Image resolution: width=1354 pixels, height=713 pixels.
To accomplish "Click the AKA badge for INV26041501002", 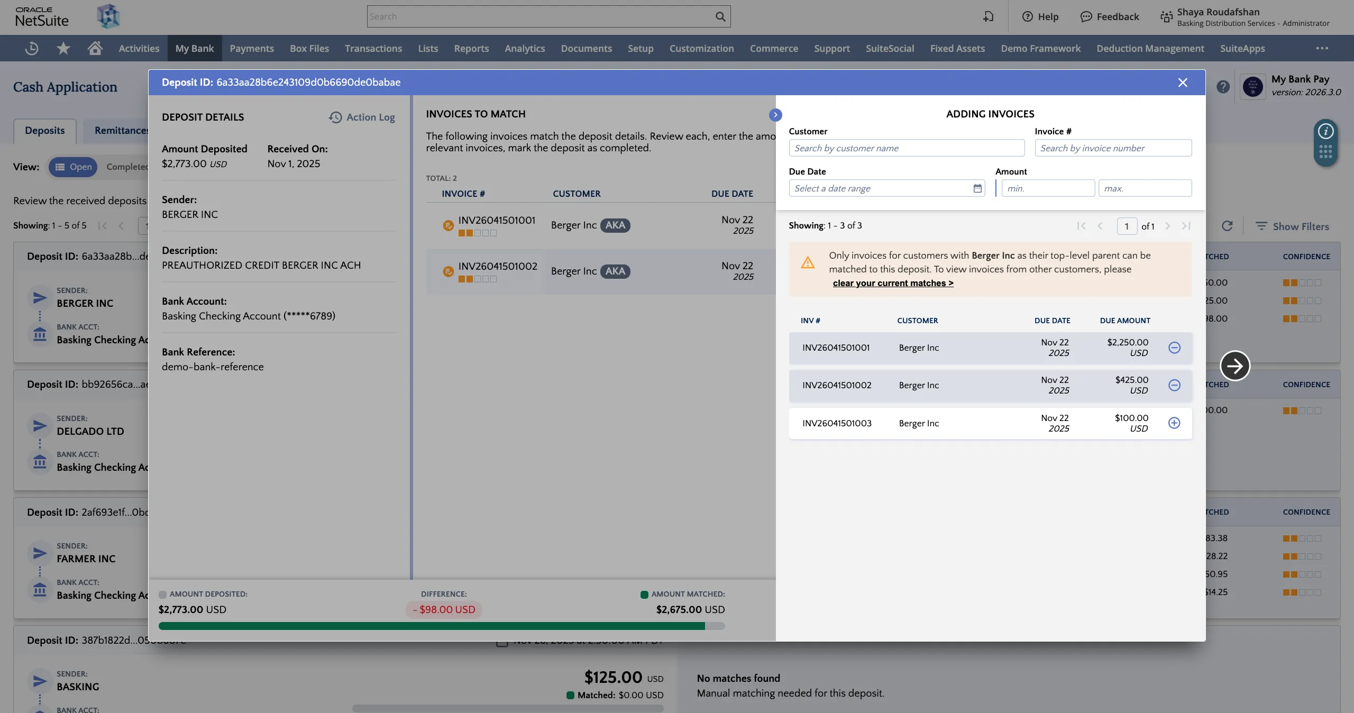I will point(615,271).
